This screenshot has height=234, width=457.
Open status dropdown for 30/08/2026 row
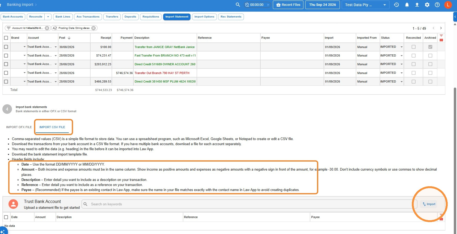[x=401, y=47]
